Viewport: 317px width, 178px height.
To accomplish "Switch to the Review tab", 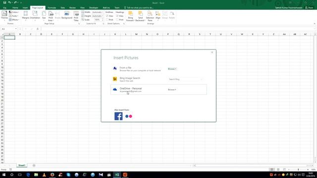I will point(72,8).
